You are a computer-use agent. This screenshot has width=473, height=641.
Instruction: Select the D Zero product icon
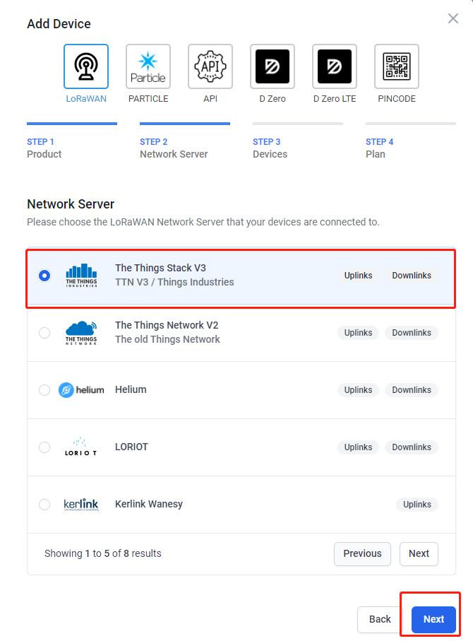coord(273,66)
